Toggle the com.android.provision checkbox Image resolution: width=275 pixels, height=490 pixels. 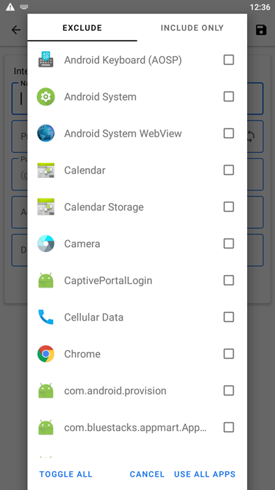229,391
